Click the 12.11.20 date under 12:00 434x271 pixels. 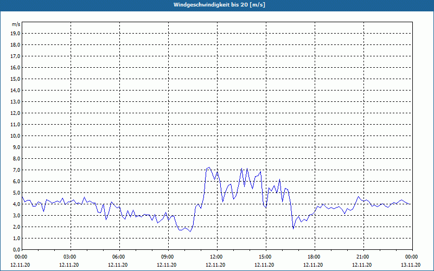(215, 264)
